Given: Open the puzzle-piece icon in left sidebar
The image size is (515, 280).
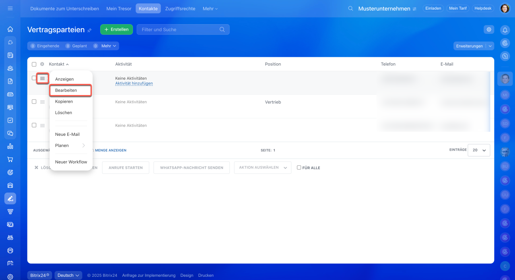Looking at the screenshot, I should [10, 42].
